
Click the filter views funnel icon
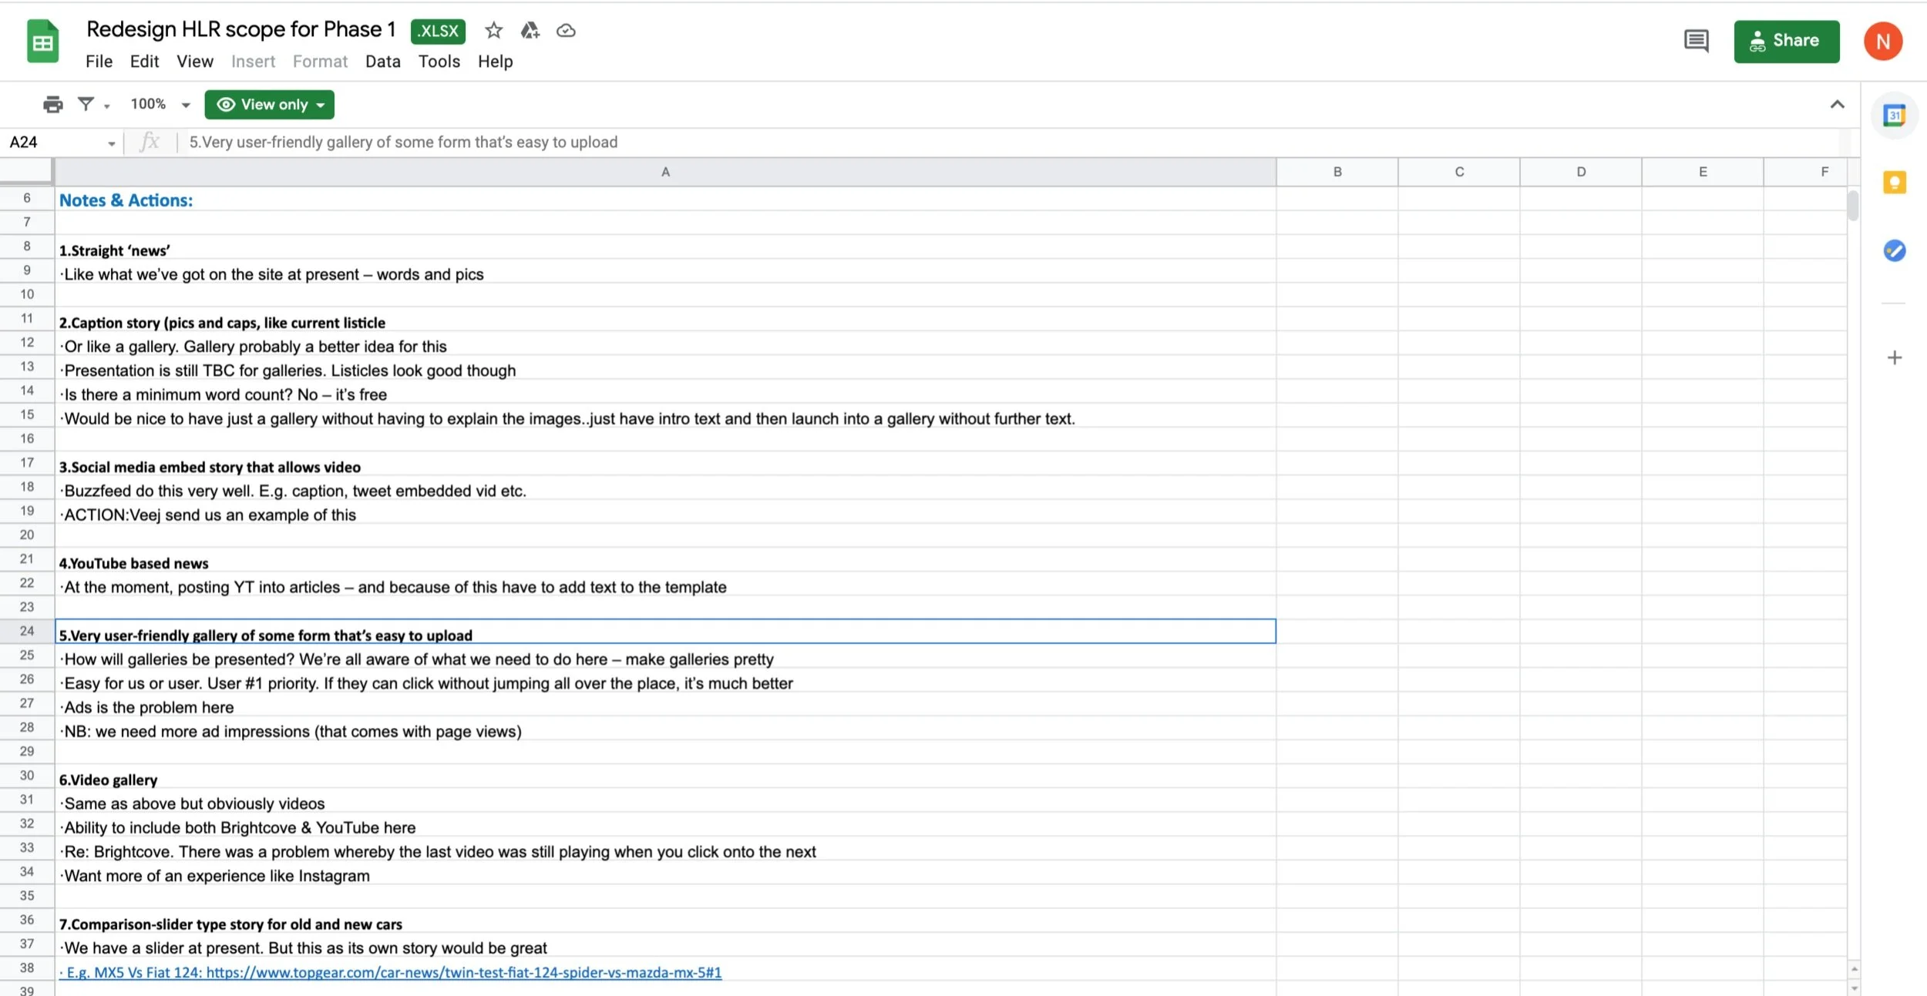[86, 104]
